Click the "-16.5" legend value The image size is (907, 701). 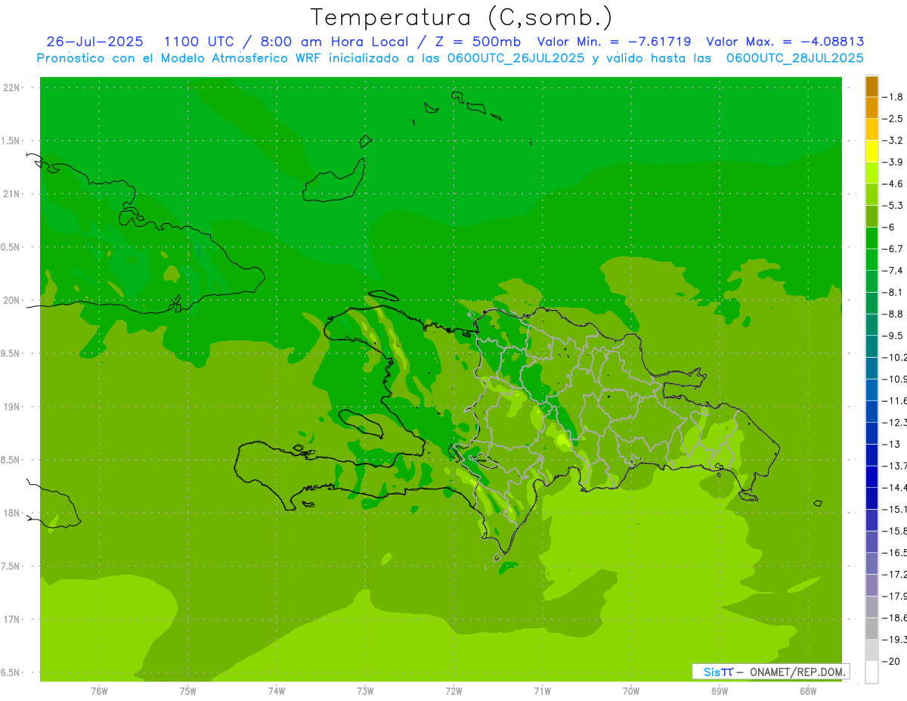click(894, 553)
